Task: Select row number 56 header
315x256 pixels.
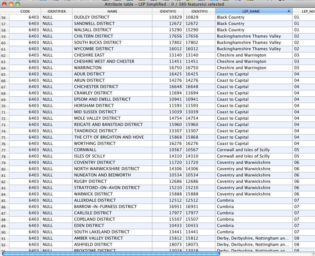Action: (4, 17)
